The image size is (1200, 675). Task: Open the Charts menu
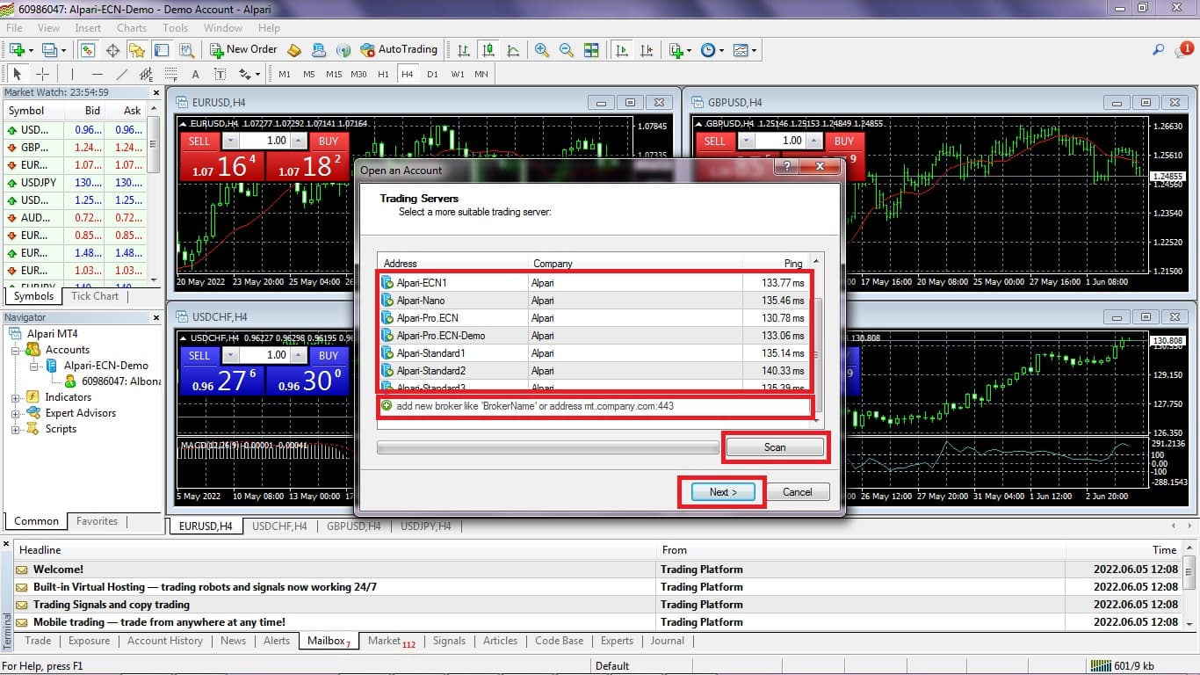[132, 28]
